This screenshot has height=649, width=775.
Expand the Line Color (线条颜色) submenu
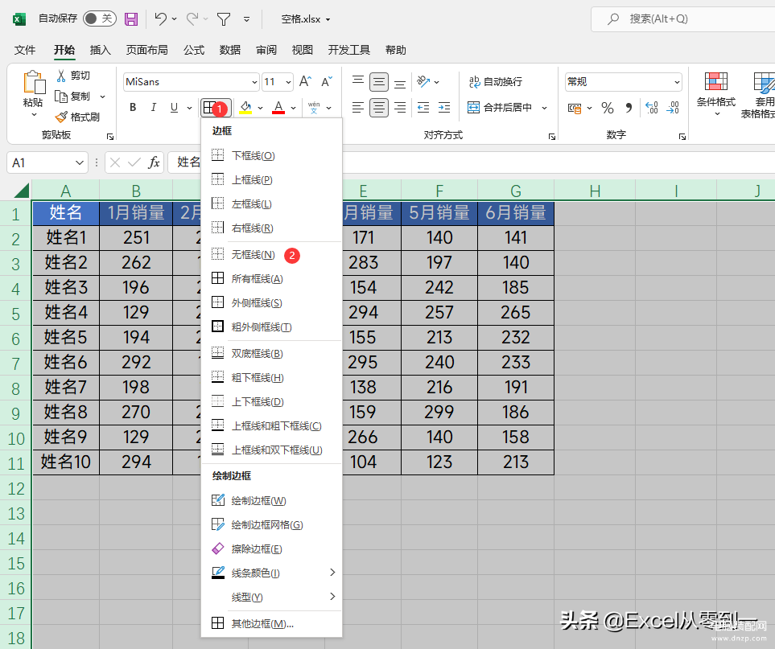[x=332, y=572]
